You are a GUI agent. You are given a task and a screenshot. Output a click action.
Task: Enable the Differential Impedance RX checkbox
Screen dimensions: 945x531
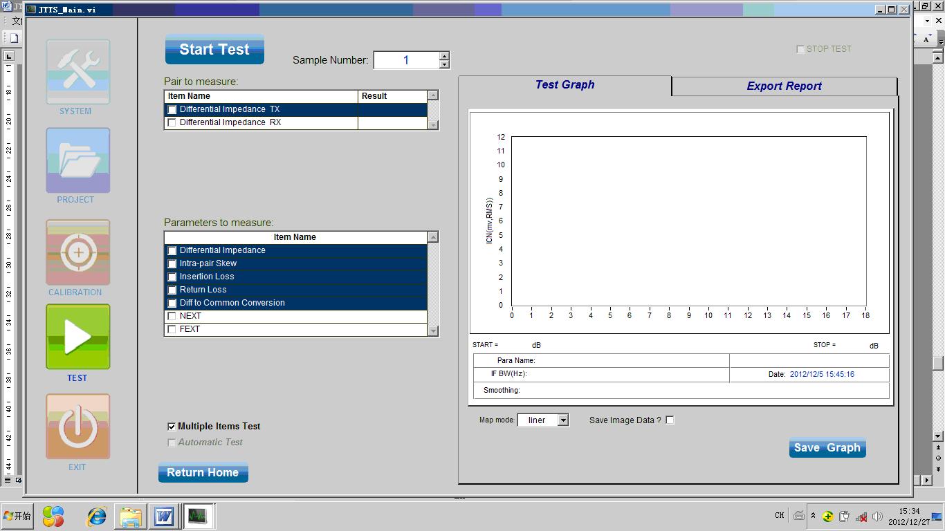tap(172, 123)
